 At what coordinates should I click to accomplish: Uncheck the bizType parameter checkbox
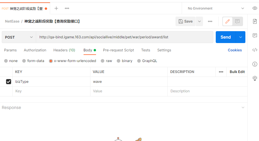tap(9, 82)
